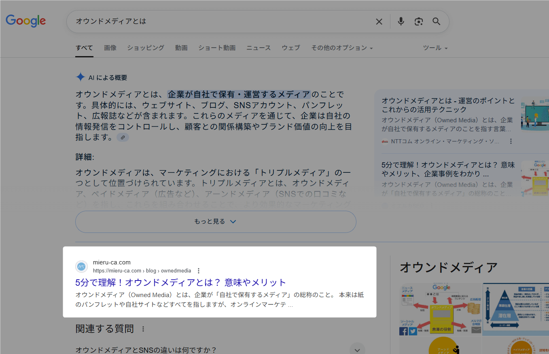Clear the search box with the X icon
Screen dimensions: 549x354
pyautogui.click(x=379, y=21)
